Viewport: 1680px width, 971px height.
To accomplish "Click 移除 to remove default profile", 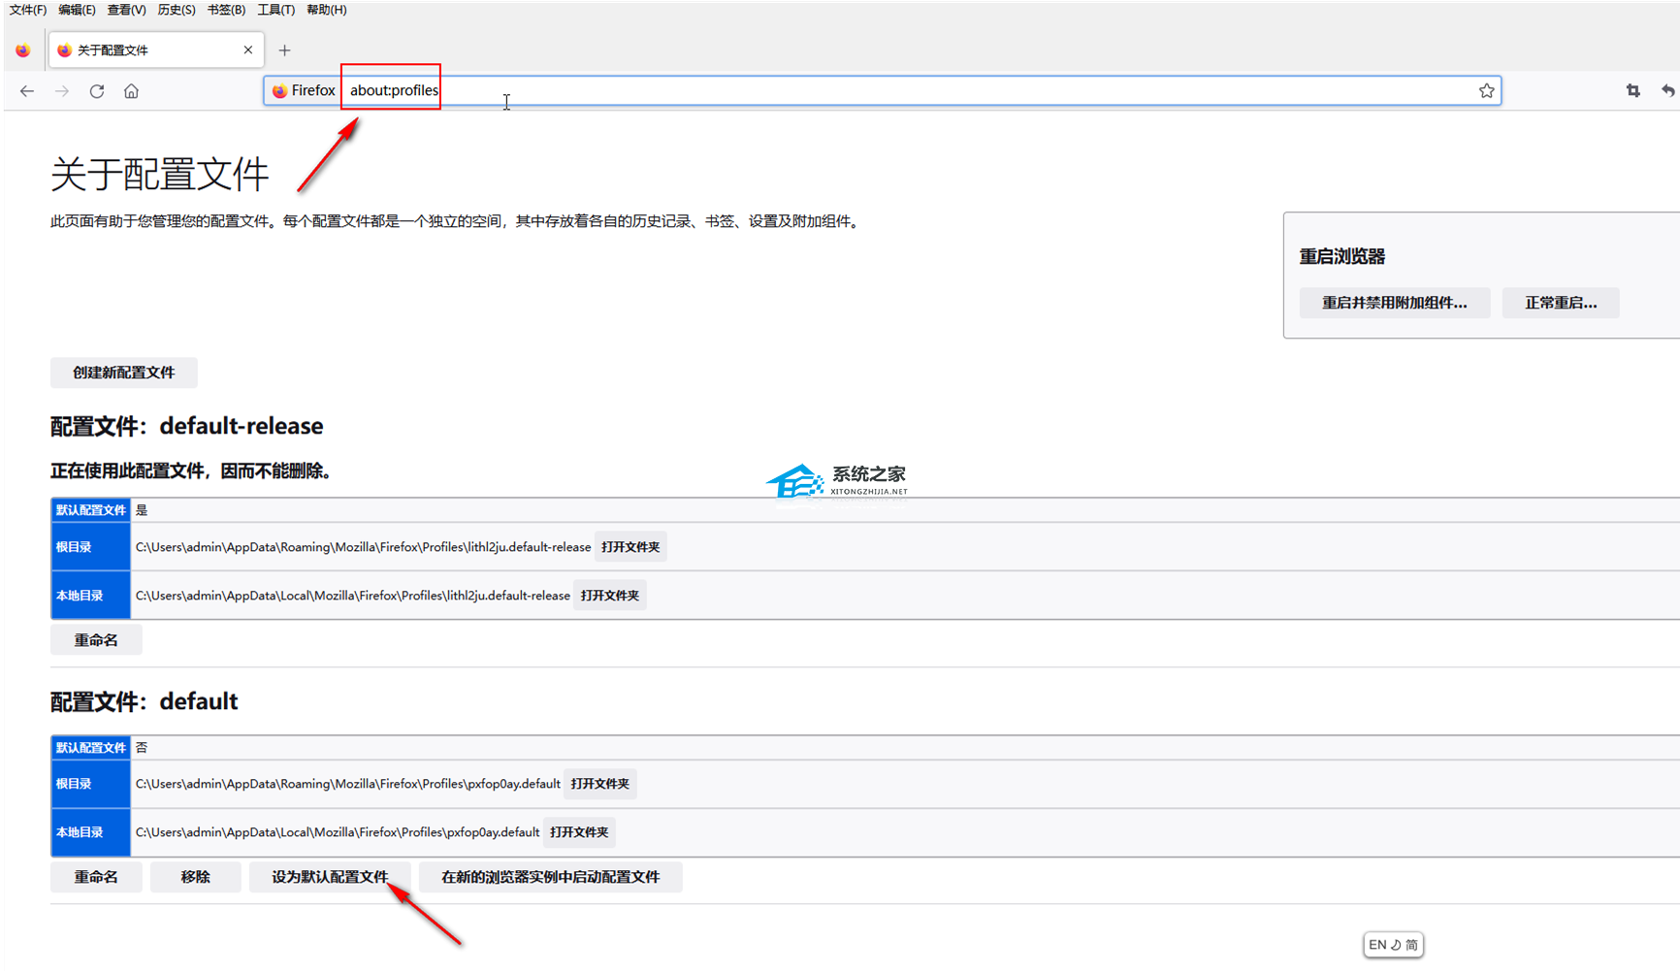I will (x=195, y=877).
